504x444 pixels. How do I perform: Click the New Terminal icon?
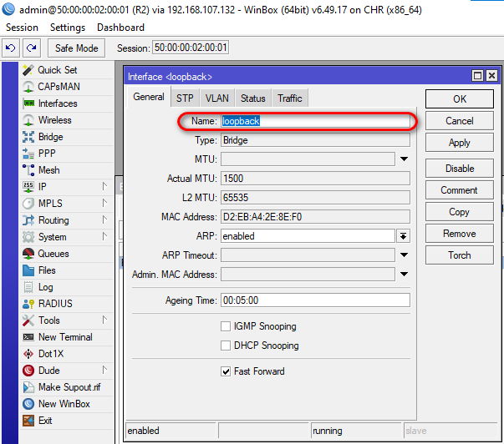(x=28, y=337)
